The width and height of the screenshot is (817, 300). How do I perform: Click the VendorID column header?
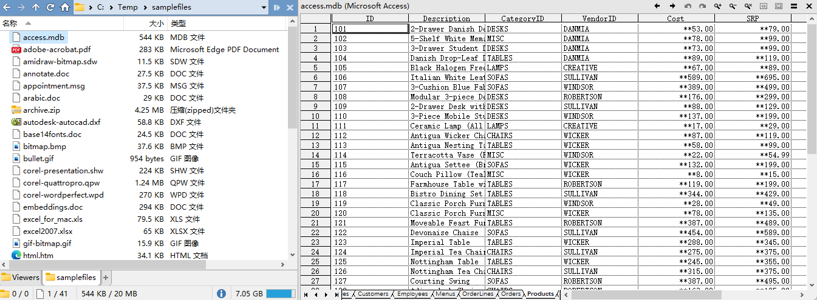click(x=600, y=18)
